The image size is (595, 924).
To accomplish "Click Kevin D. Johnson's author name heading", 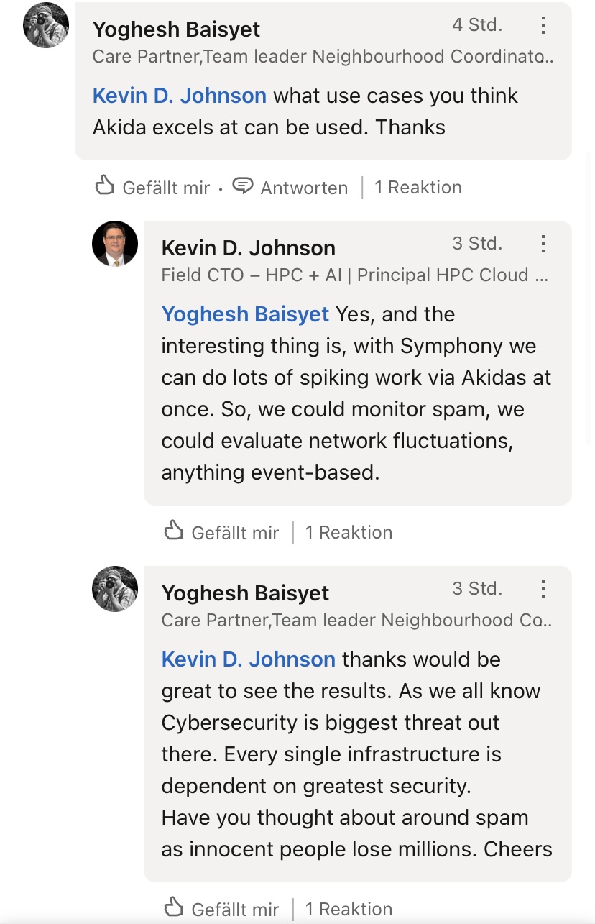I will click(249, 248).
